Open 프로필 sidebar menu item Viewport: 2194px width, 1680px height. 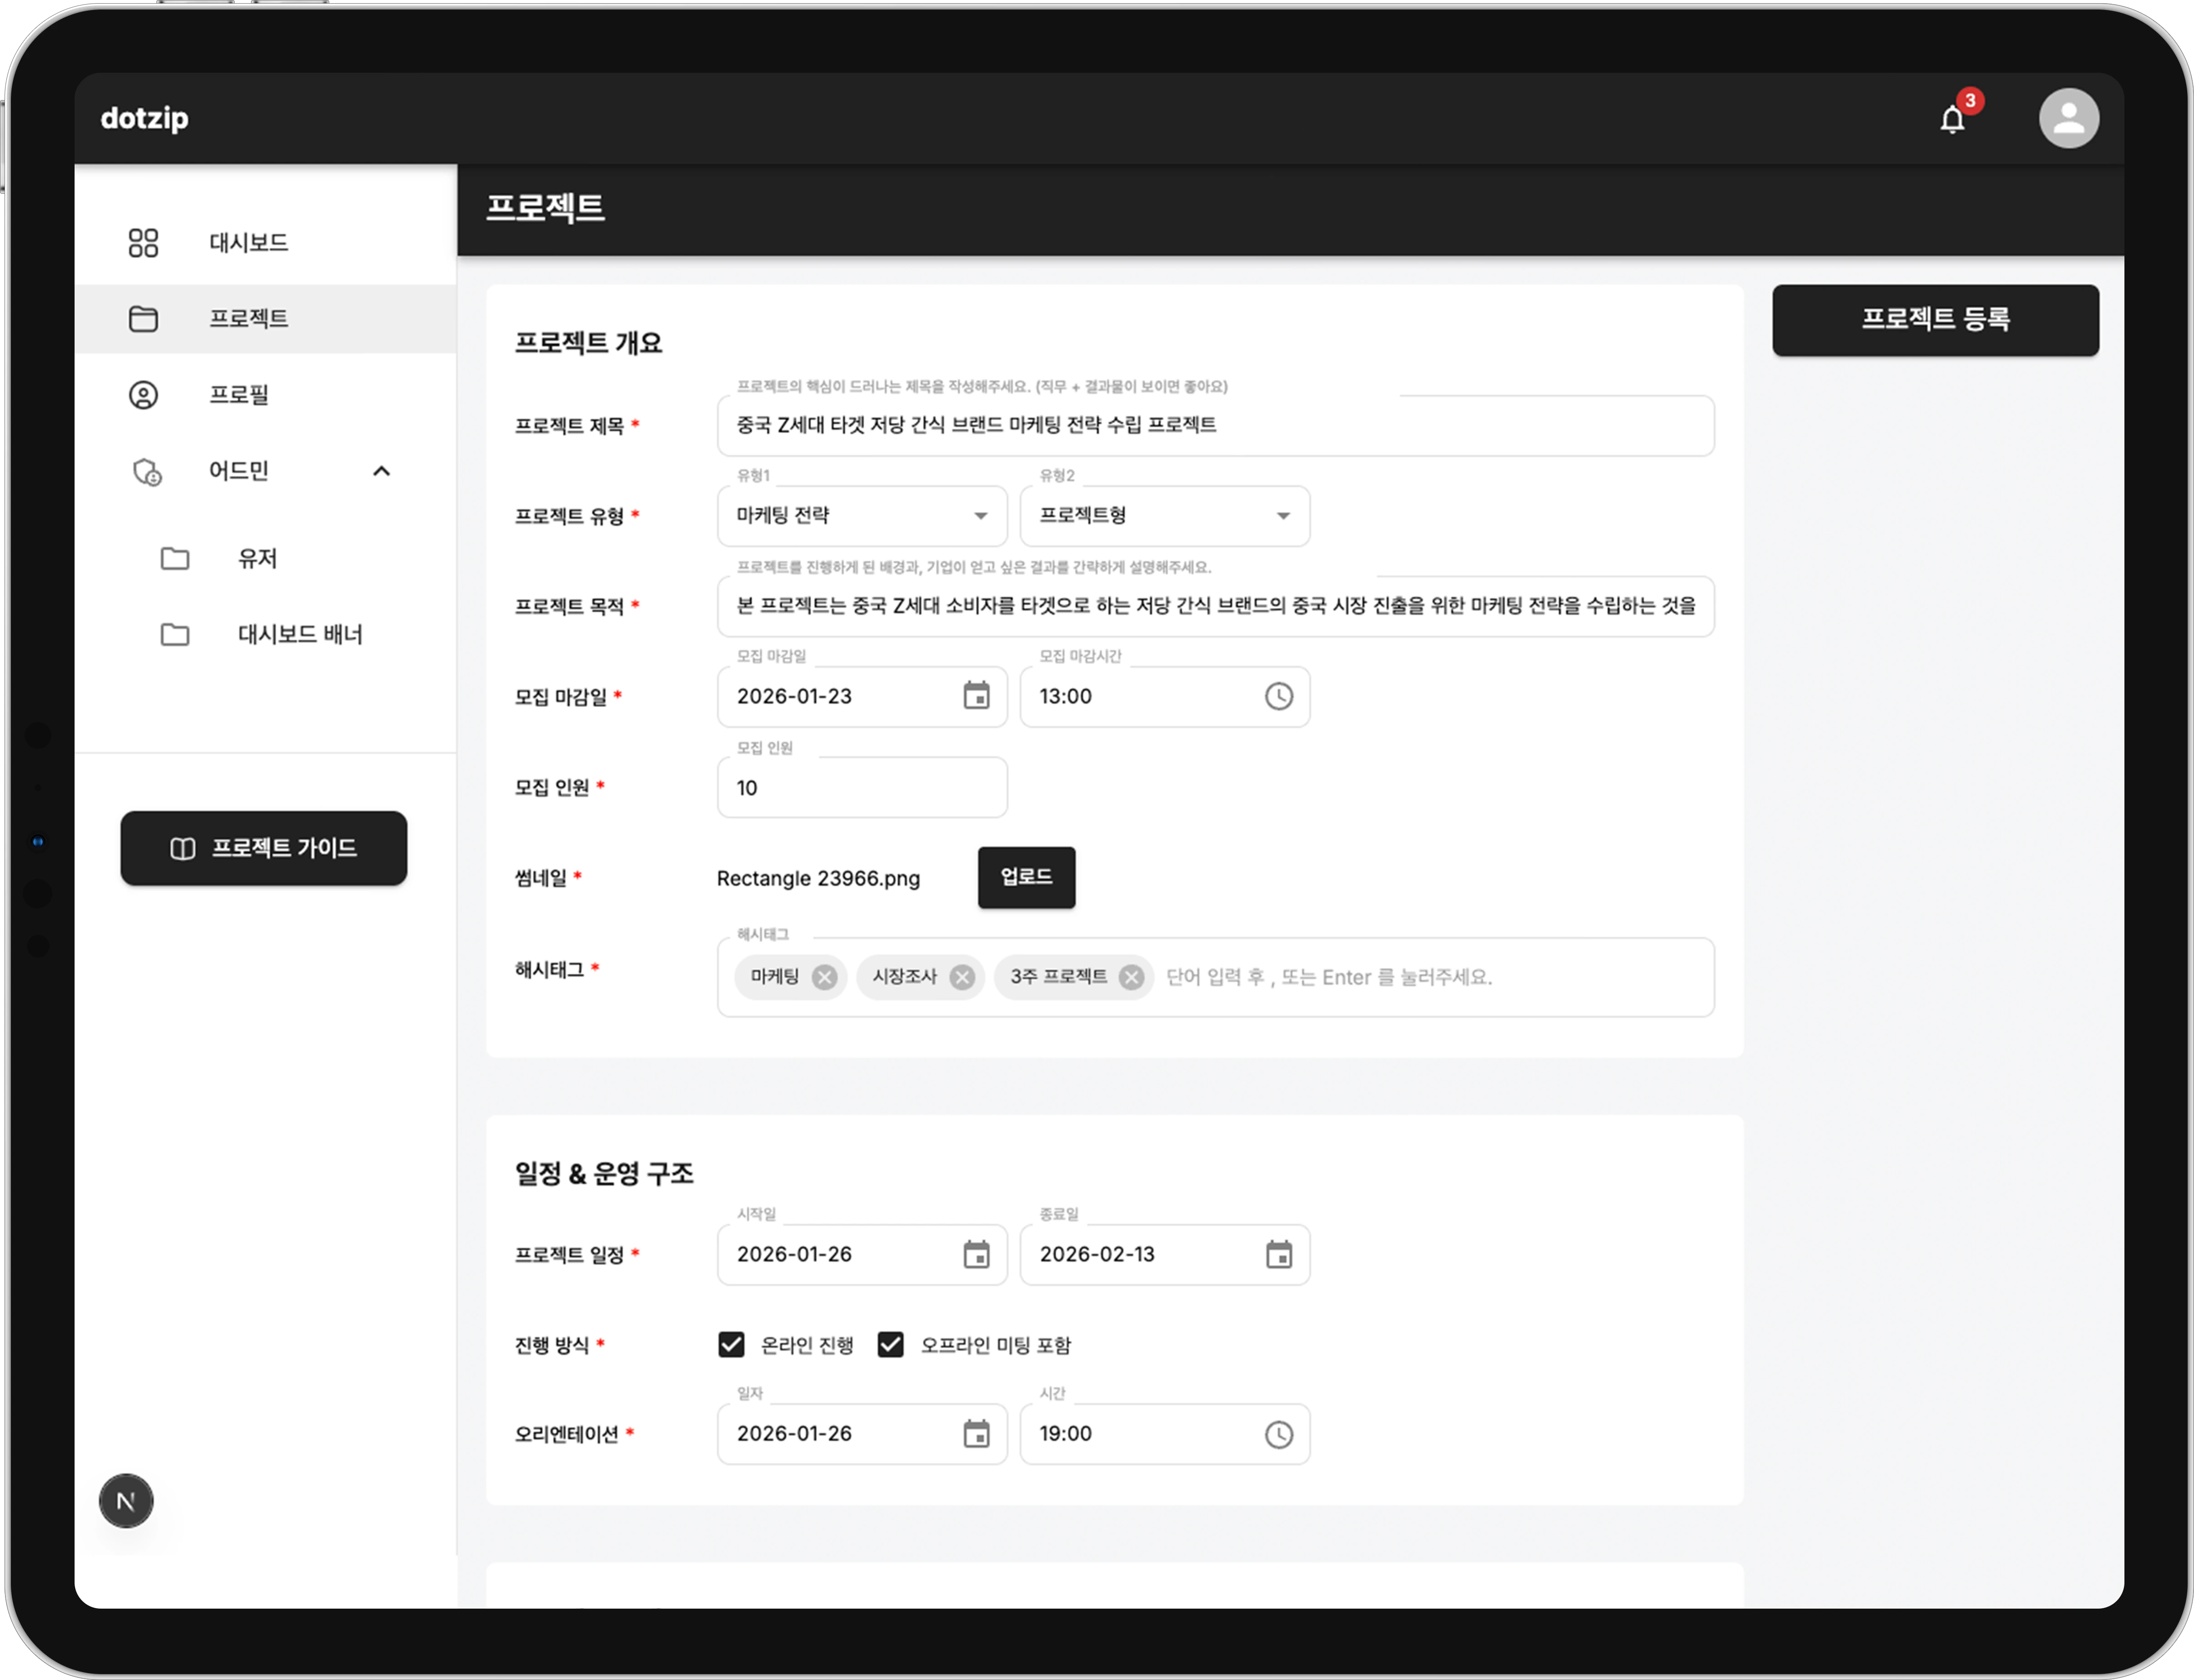tap(238, 395)
